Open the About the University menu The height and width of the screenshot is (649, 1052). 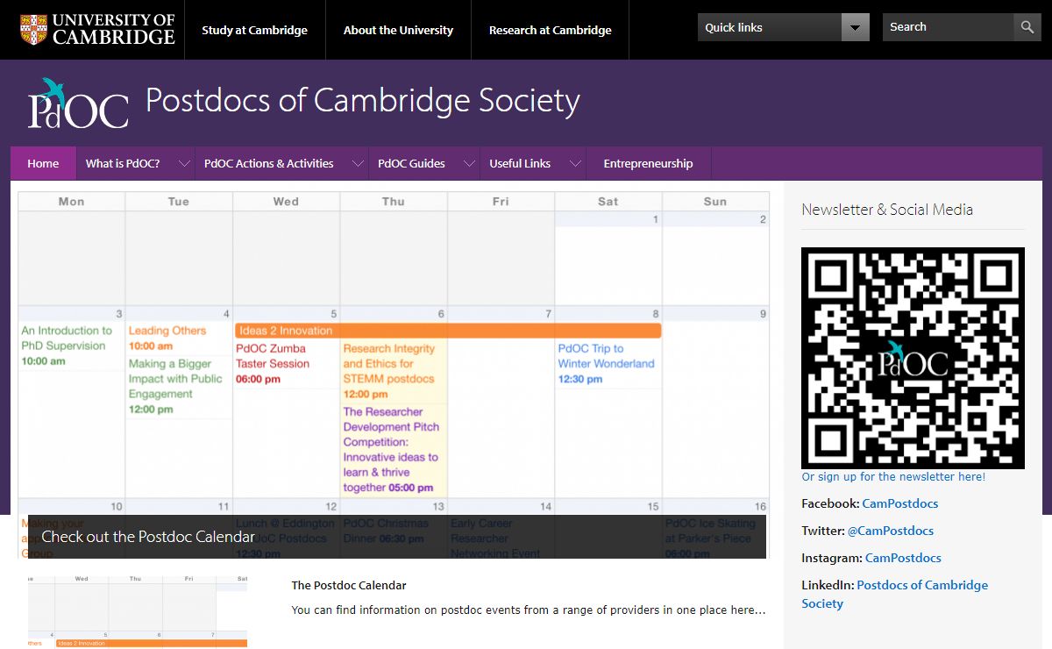pos(398,30)
